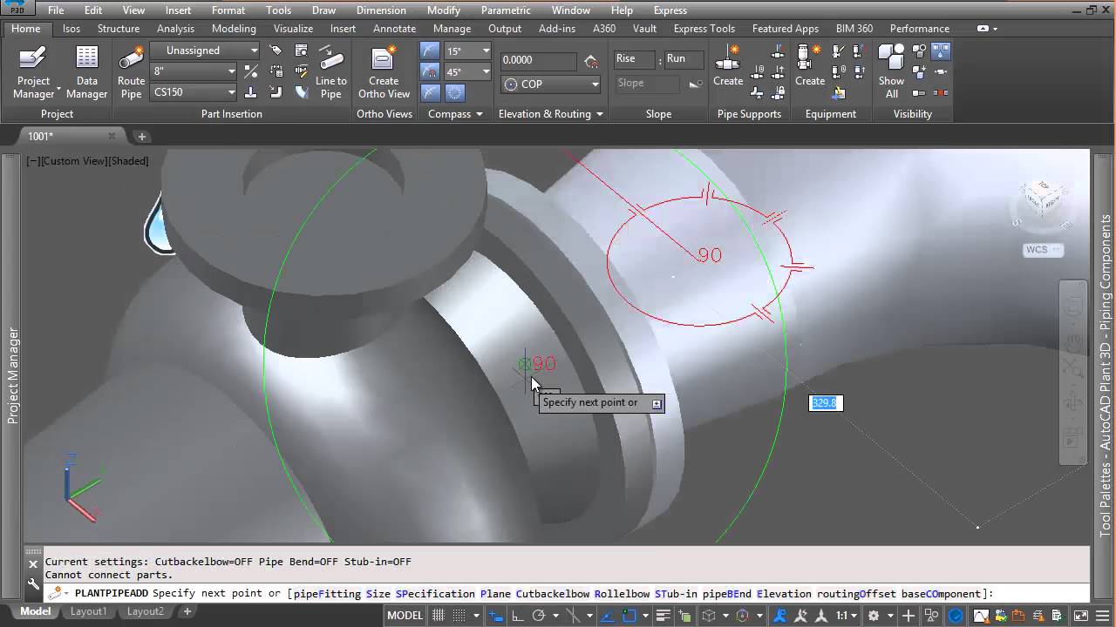Toggle the first compass icon button next to 15°
Screen dimensions: 1116x627
tap(430, 50)
